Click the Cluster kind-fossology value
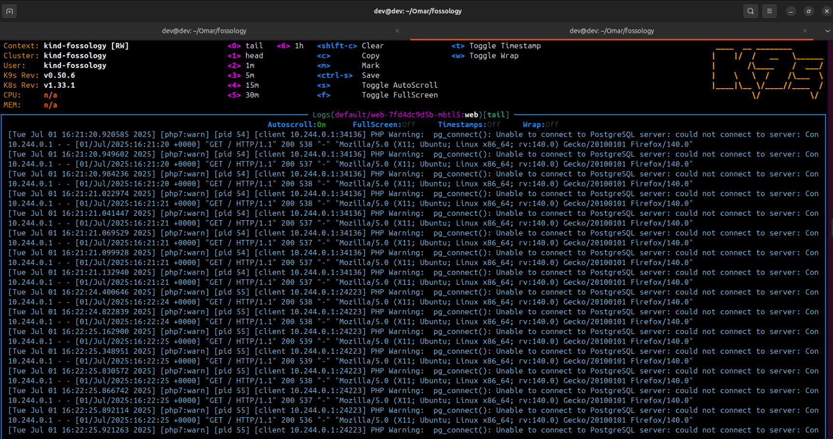Viewport: 833px width, 439px height. 75,56
